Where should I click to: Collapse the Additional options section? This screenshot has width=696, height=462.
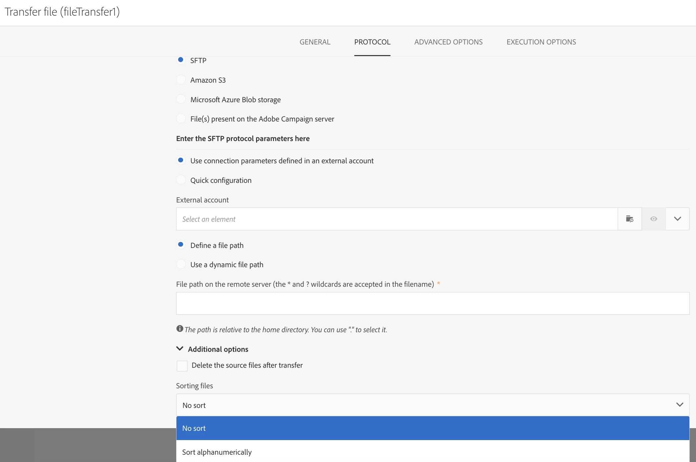(x=180, y=348)
